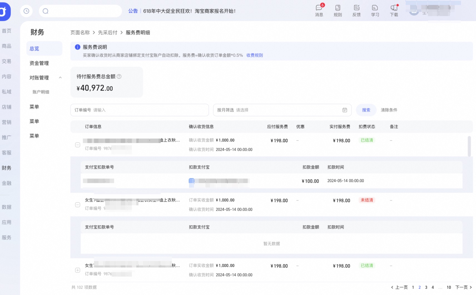Viewport: 476px width, 295px height.
Task: Go to 客服 in left sidebar
Action: tap(7, 153)
